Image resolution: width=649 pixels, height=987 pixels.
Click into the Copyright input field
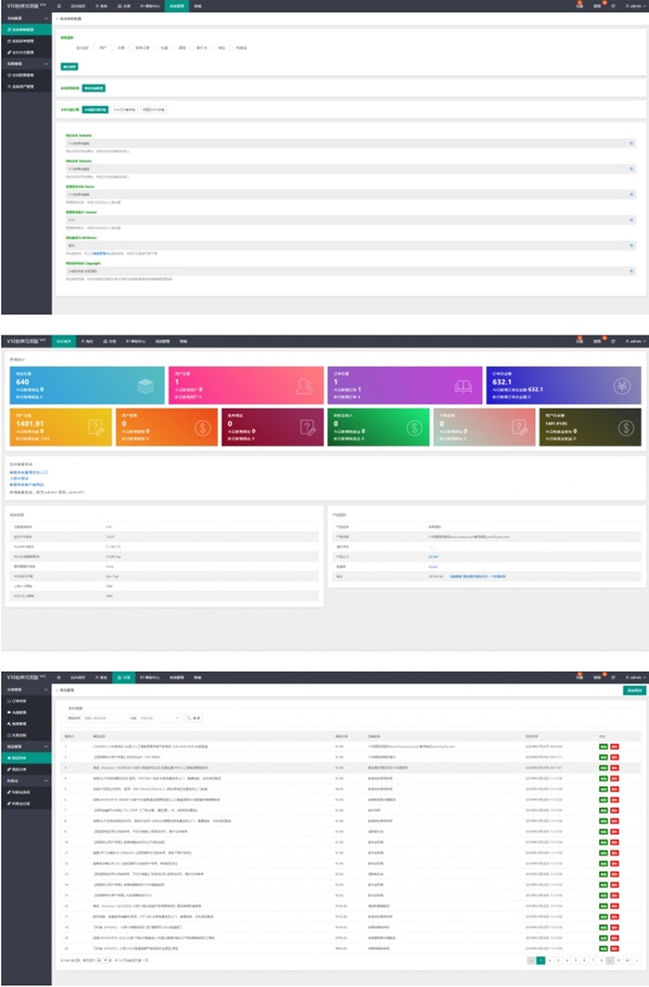(x=350, y=272)
